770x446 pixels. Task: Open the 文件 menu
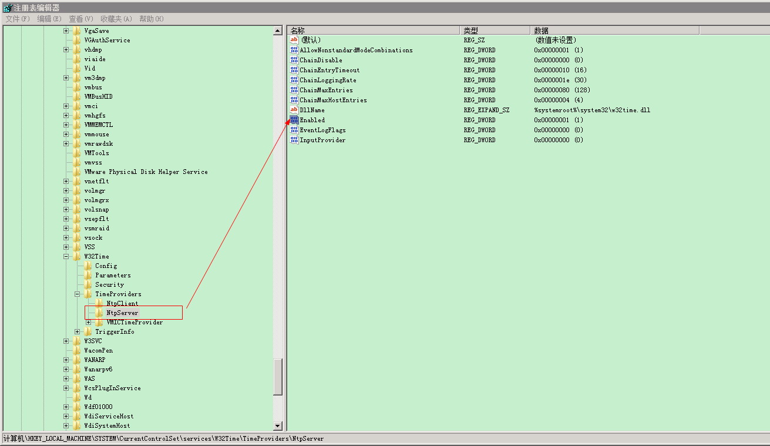click(15, 19)
